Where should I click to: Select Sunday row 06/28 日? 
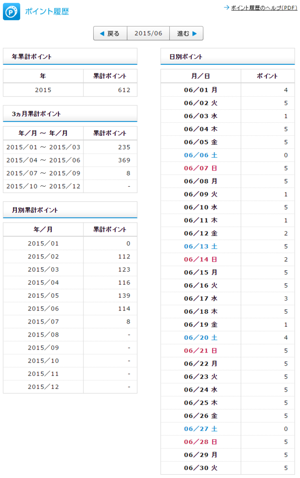(x=228, y=442)
